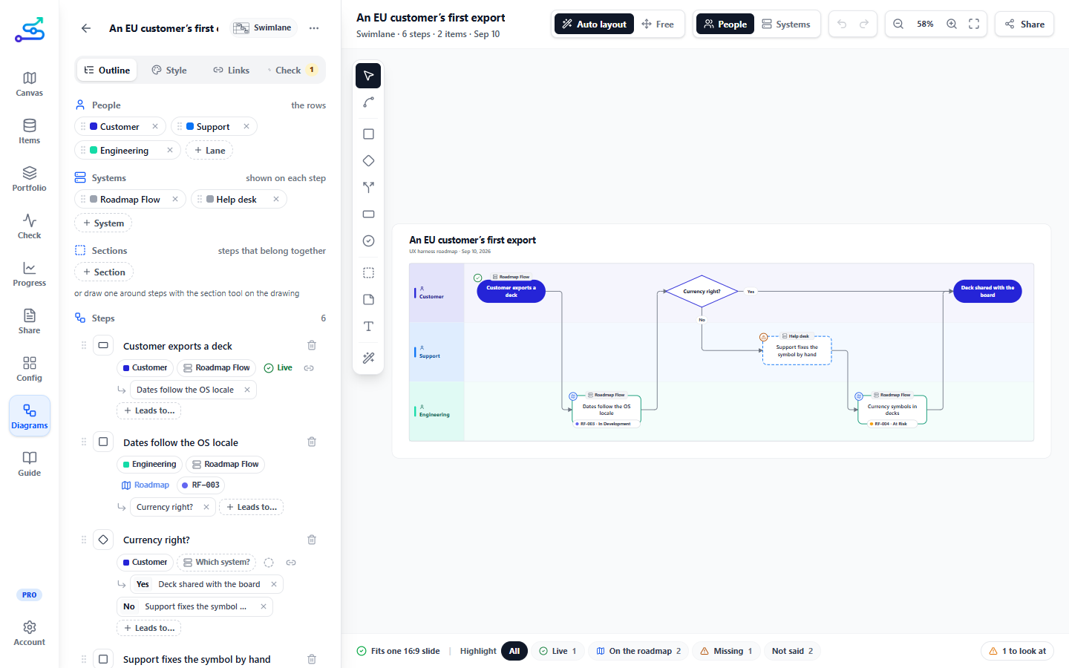Delete the Currency right? step

pos(312,540)
